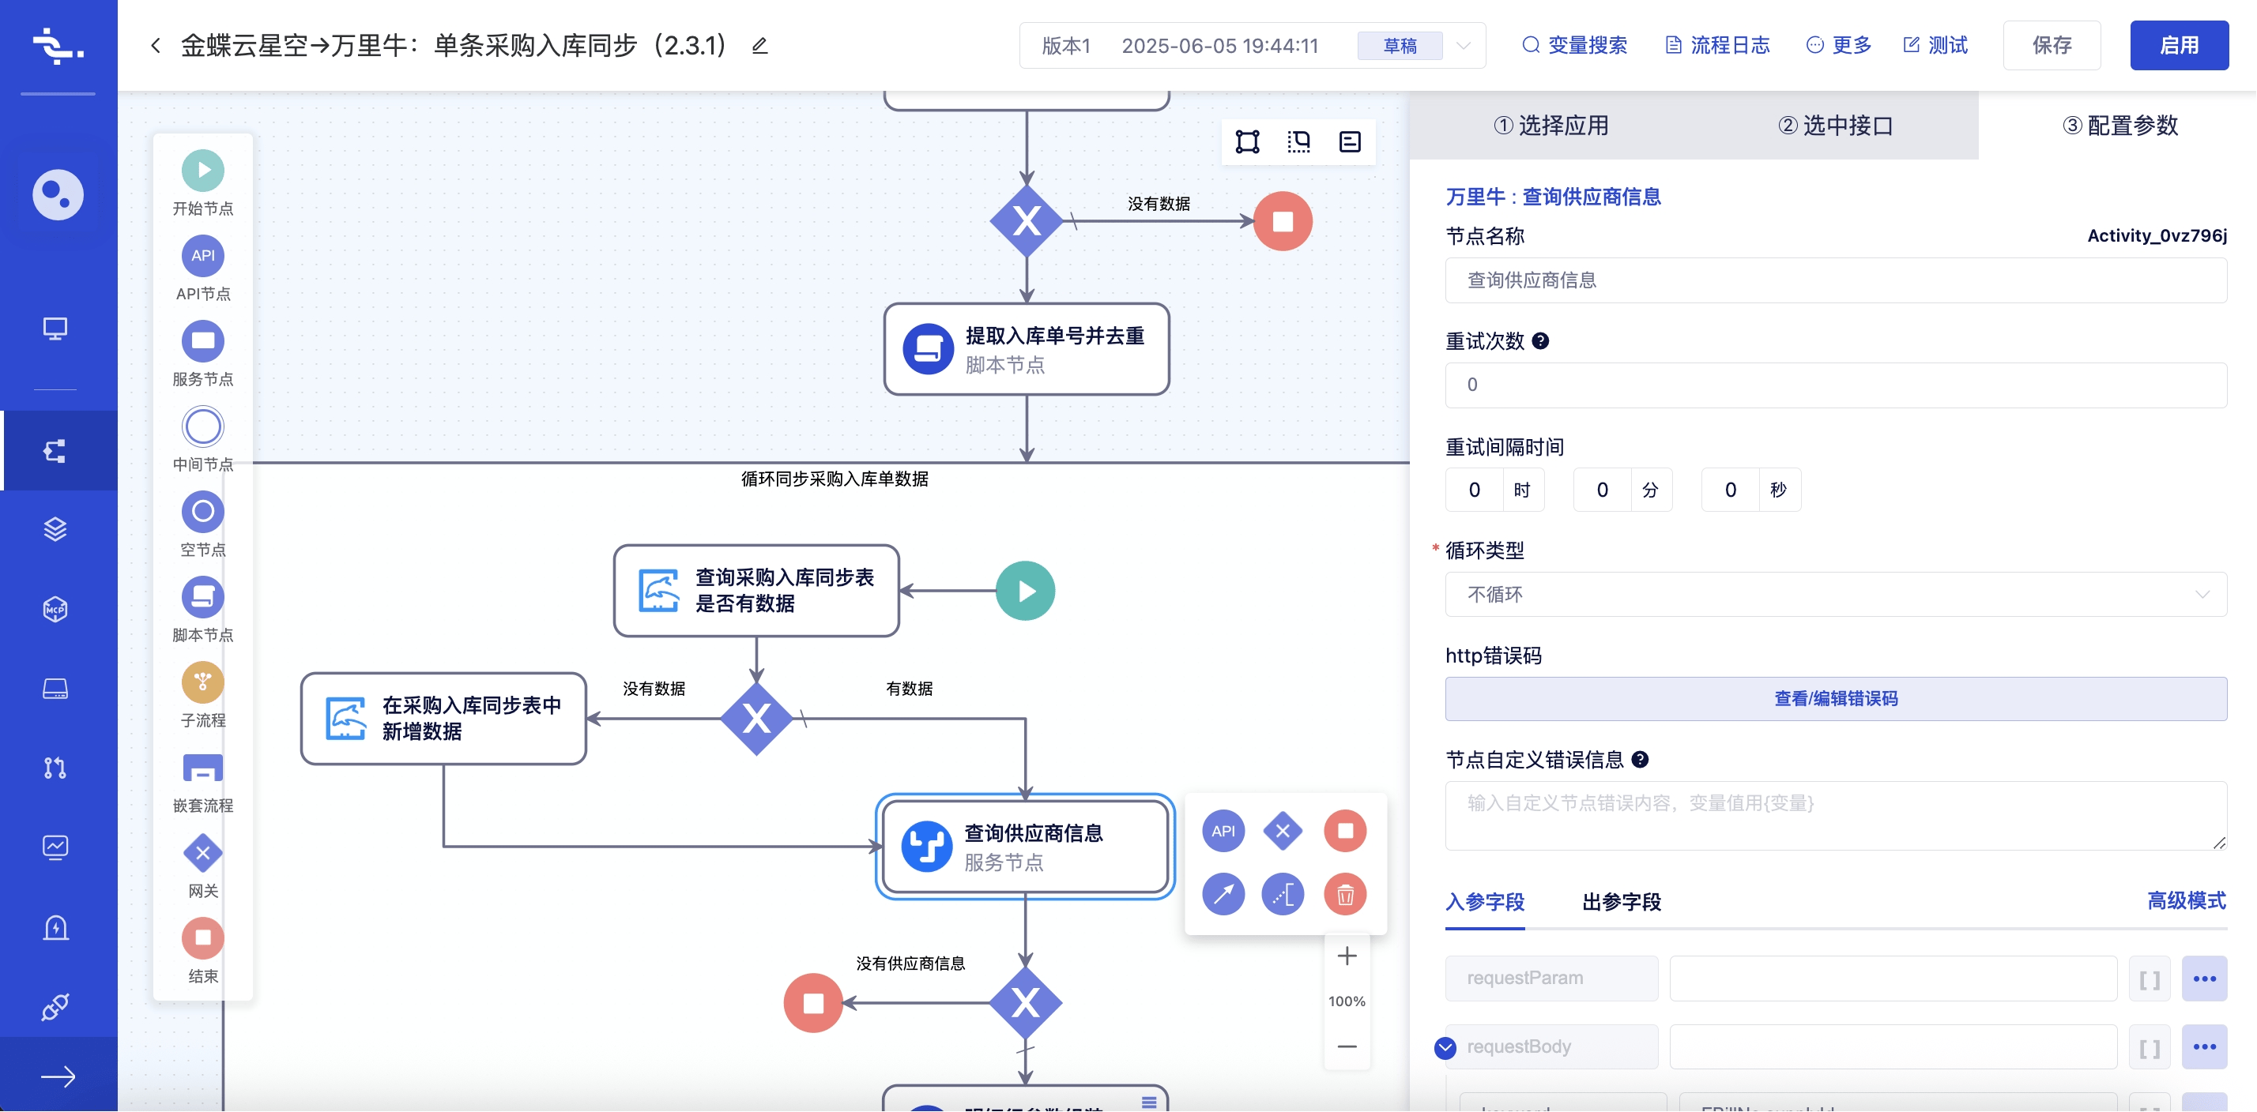This screenshot has width=2257, height=1112.
Task: Focus the custom error message textarea
Action: pyautogui.click(x=1836, y=815)
